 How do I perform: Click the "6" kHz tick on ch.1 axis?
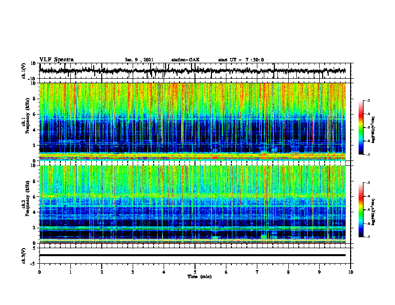pos(34,114)
